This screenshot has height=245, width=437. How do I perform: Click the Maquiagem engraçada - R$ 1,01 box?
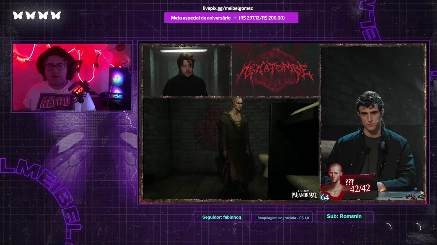(x=284, y=217)
